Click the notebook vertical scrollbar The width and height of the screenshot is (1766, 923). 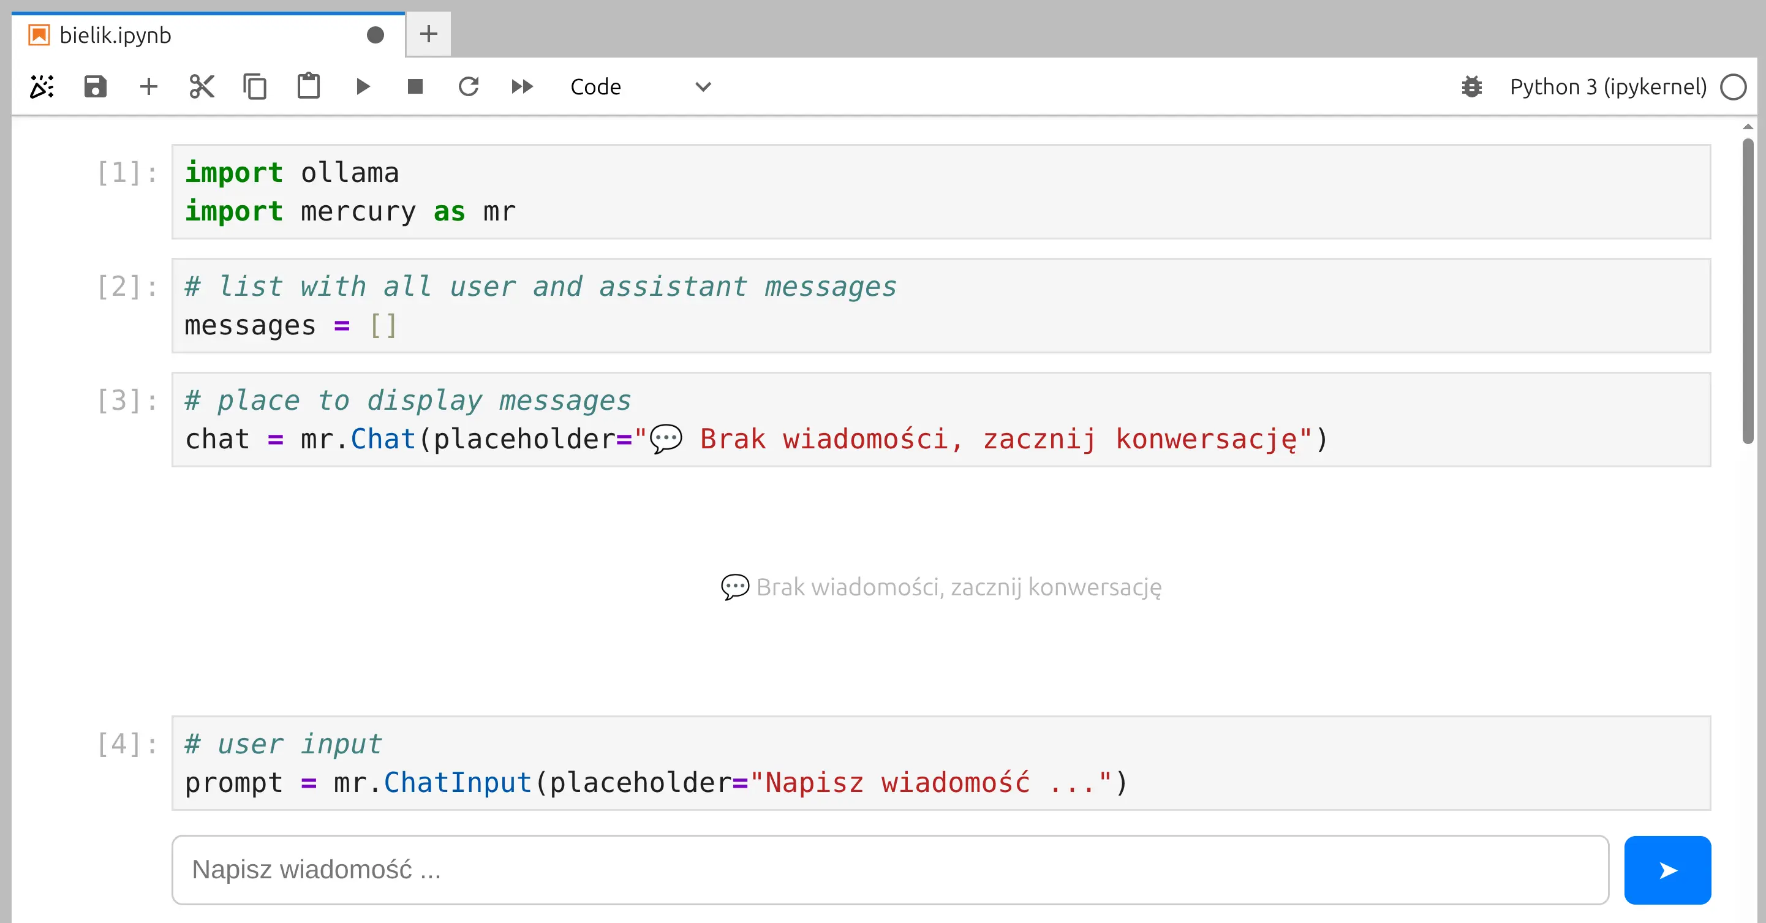tap(1748, 291)
